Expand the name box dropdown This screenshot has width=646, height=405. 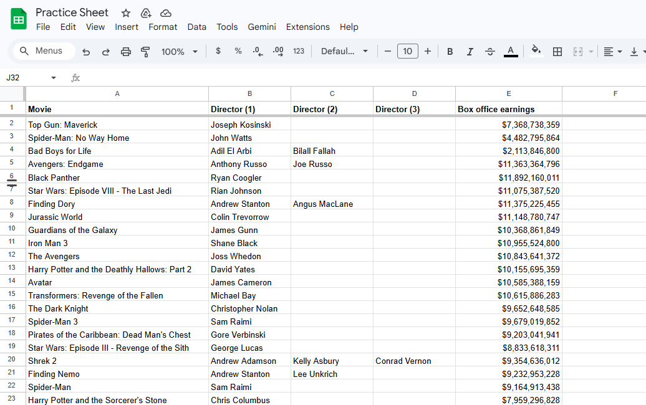point(53,77)
